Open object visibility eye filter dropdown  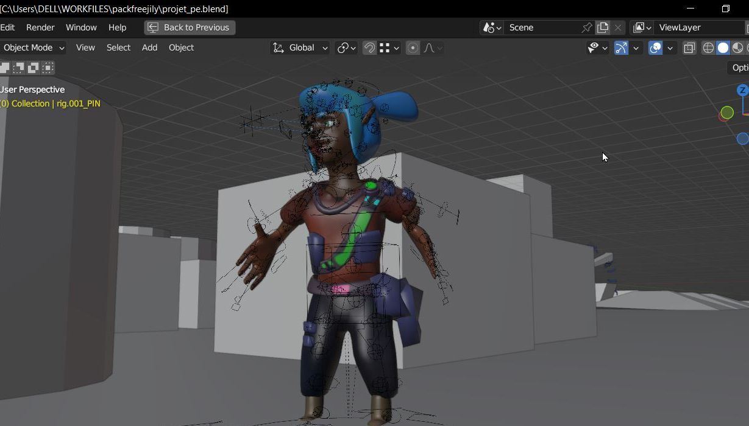[597, 47]
